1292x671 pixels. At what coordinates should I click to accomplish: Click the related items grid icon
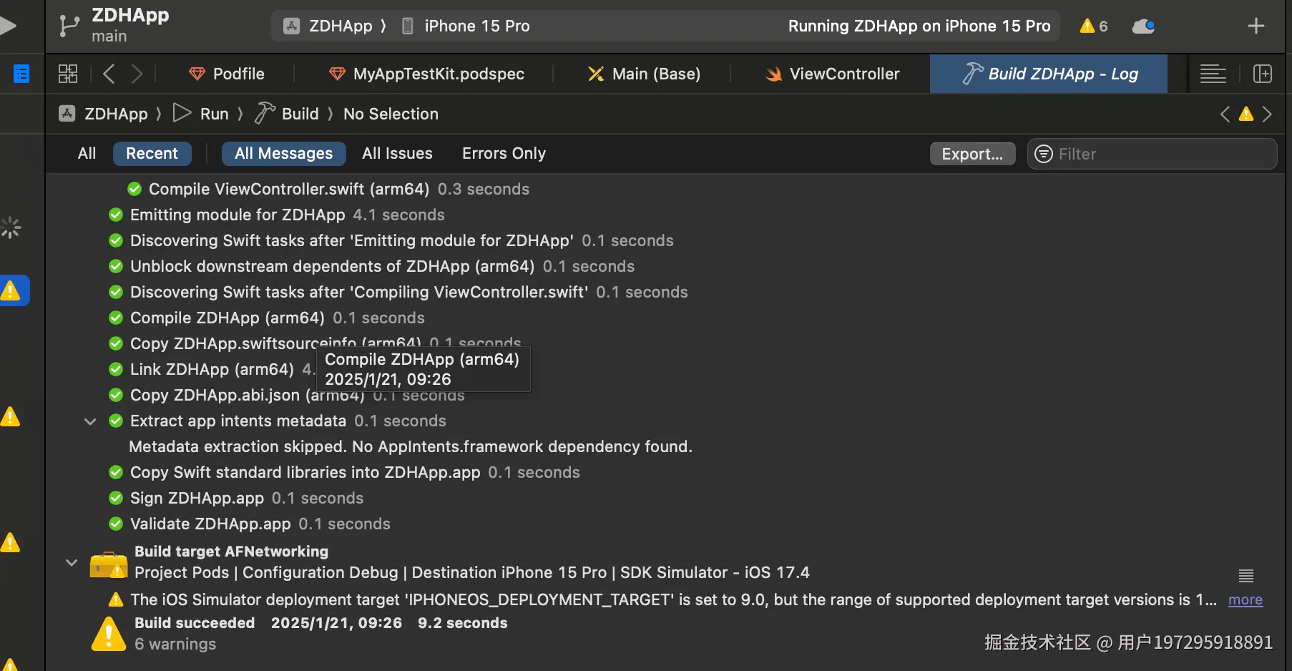tap(68, 74)
